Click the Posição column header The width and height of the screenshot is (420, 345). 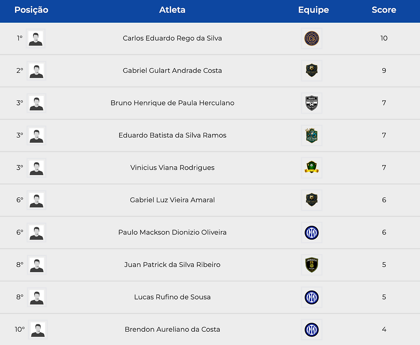tap(31, 10)
